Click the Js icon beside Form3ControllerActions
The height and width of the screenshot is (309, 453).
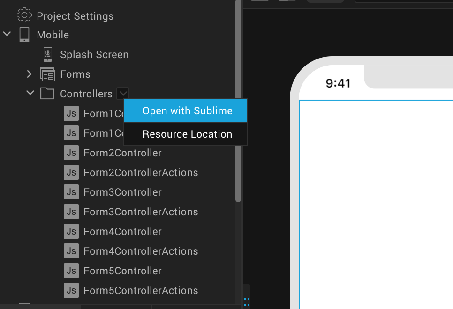(71, 212)
